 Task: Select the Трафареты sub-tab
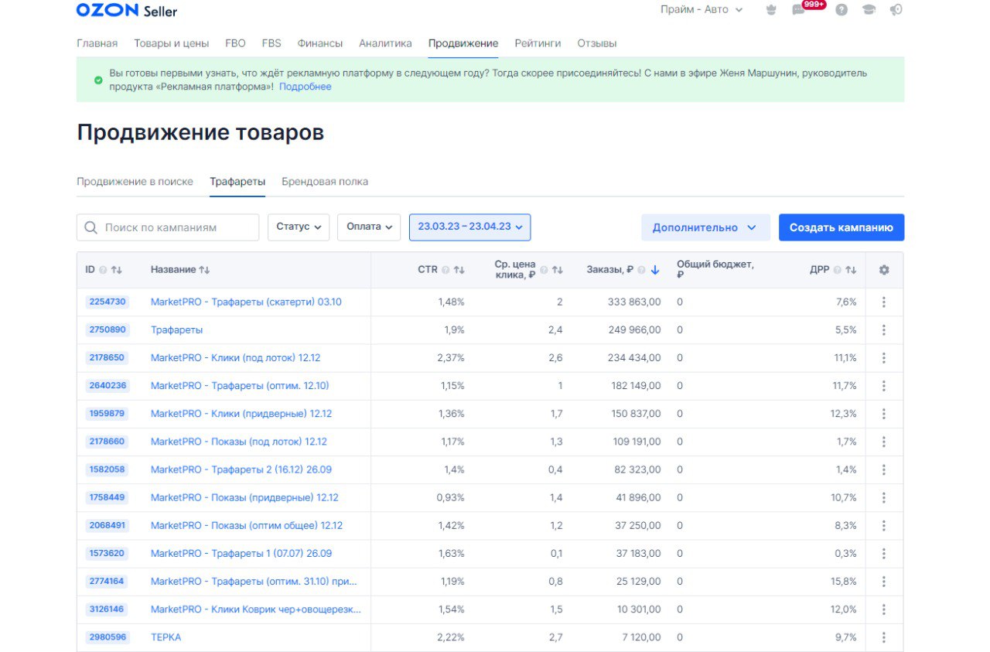(x=237, y=182)
